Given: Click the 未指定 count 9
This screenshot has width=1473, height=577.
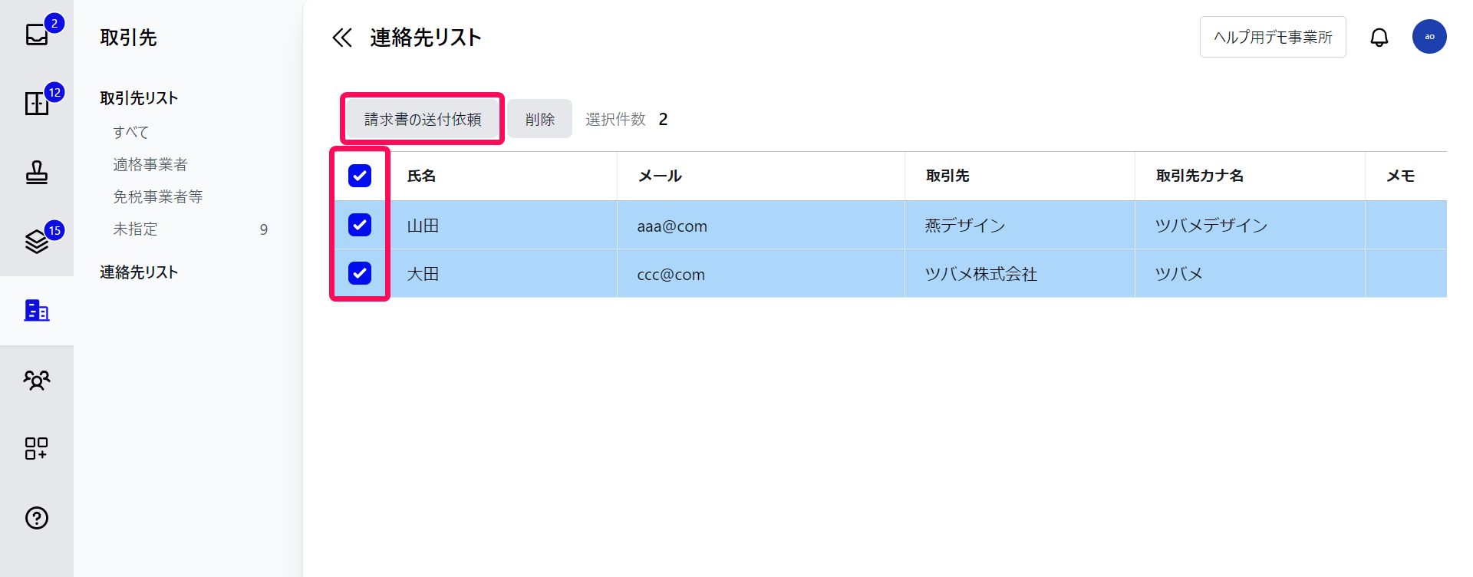Looking at the screenshot, I should point(264,229).
